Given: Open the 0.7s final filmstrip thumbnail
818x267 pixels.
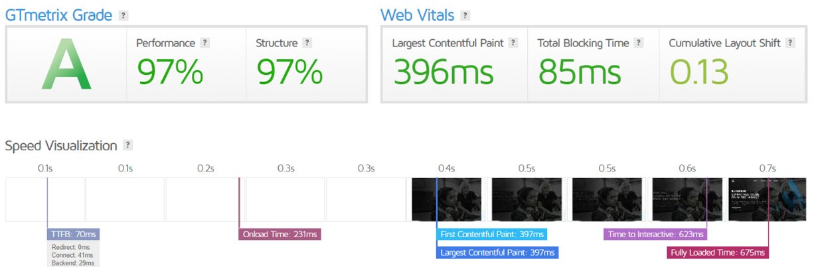Looking at the screenshot, I should [767, 199].
